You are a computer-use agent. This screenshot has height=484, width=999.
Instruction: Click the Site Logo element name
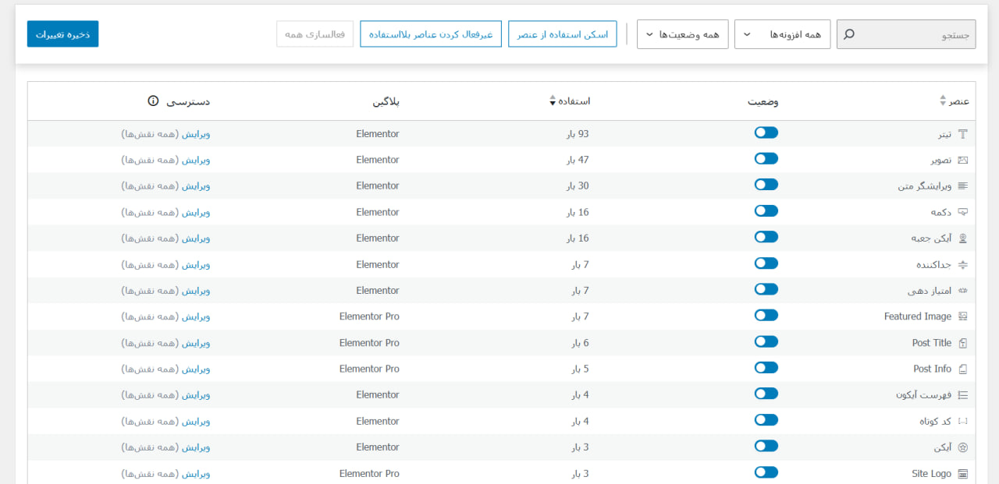point(931,473)
